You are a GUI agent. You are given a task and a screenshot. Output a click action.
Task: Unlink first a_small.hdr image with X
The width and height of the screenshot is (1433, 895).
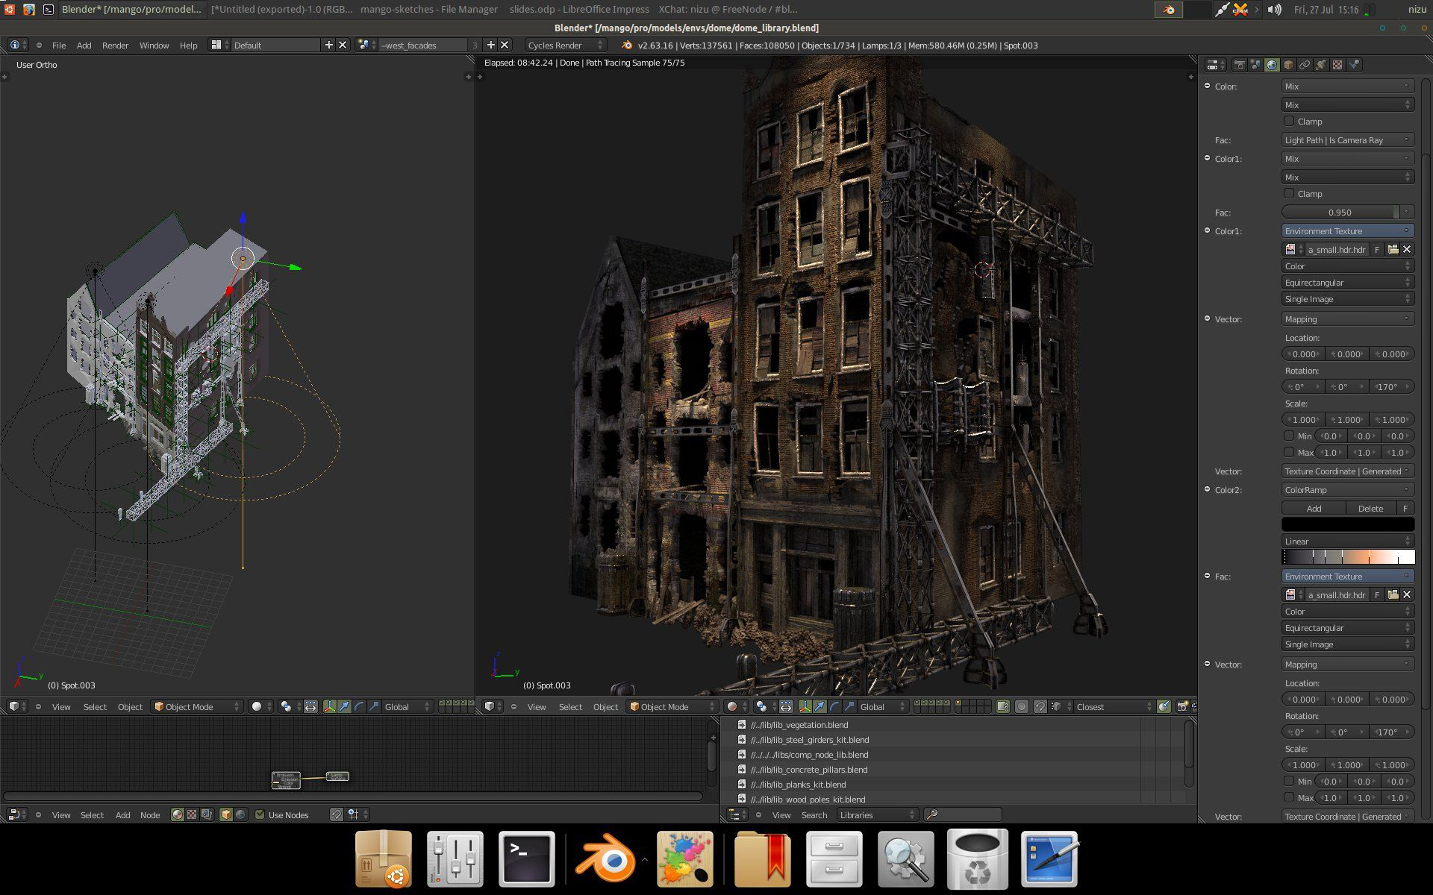[x=1407, y=249]
